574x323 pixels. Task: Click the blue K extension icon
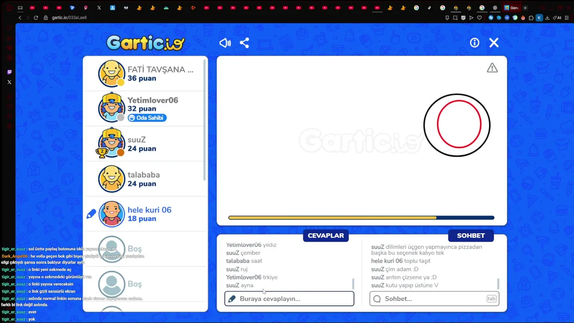(539, 17)
